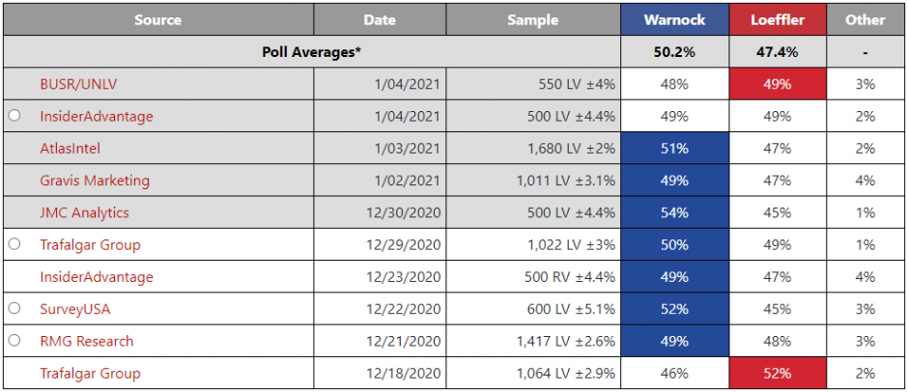Open the AtlasIntel poll link
The height and width of the screenshot is (392, 908).
click(x=70, y=149)
